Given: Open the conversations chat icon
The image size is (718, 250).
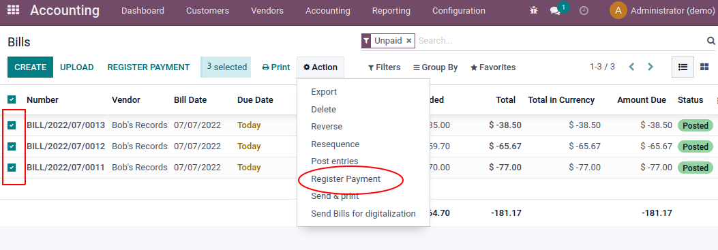Looking at the screenshot, I should tap(555, 11).
